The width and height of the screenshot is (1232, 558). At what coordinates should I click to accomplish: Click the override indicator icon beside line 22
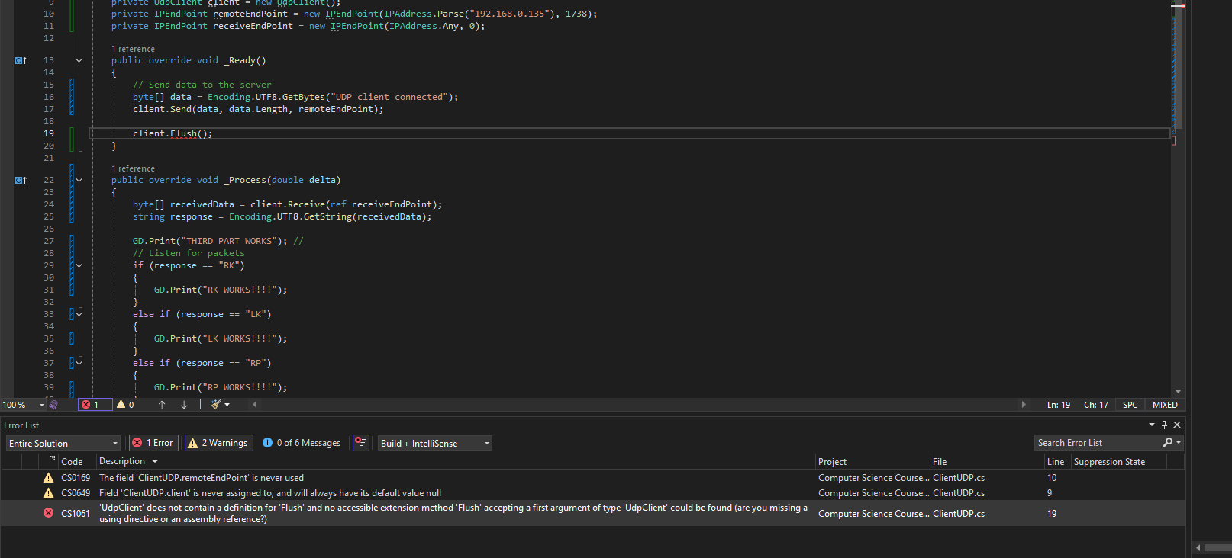click(21, 180)
